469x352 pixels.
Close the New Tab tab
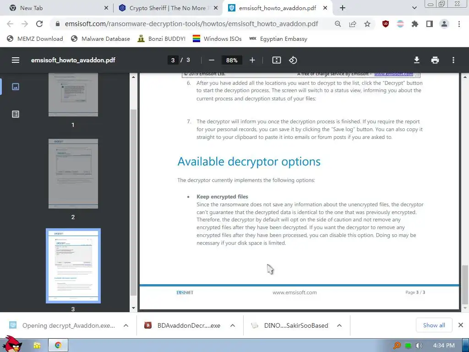tap(106, 8)
